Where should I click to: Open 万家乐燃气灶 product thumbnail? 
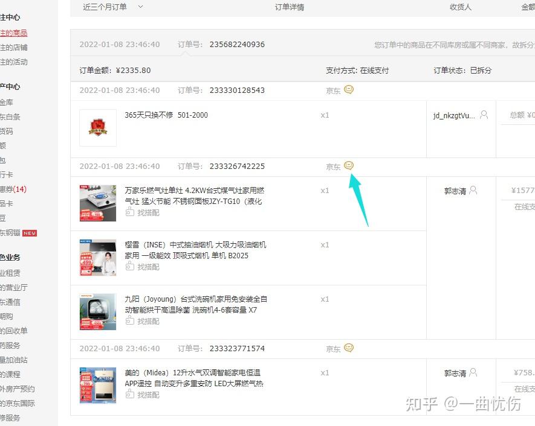point(98,203)
